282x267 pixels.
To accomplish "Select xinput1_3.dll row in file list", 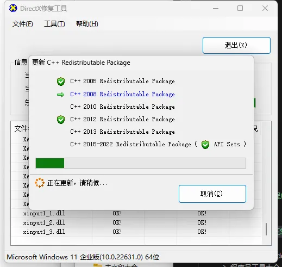I will (136, 232).
